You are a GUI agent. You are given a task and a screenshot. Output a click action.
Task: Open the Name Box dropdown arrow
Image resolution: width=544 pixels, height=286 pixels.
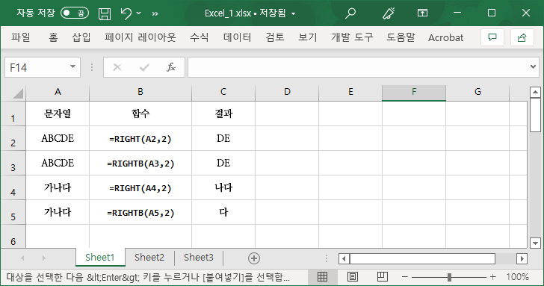(x=73, y=66)
